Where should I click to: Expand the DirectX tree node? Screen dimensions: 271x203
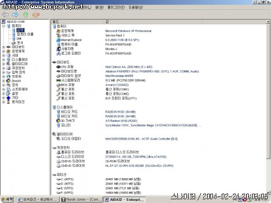[x=3, y=81]
